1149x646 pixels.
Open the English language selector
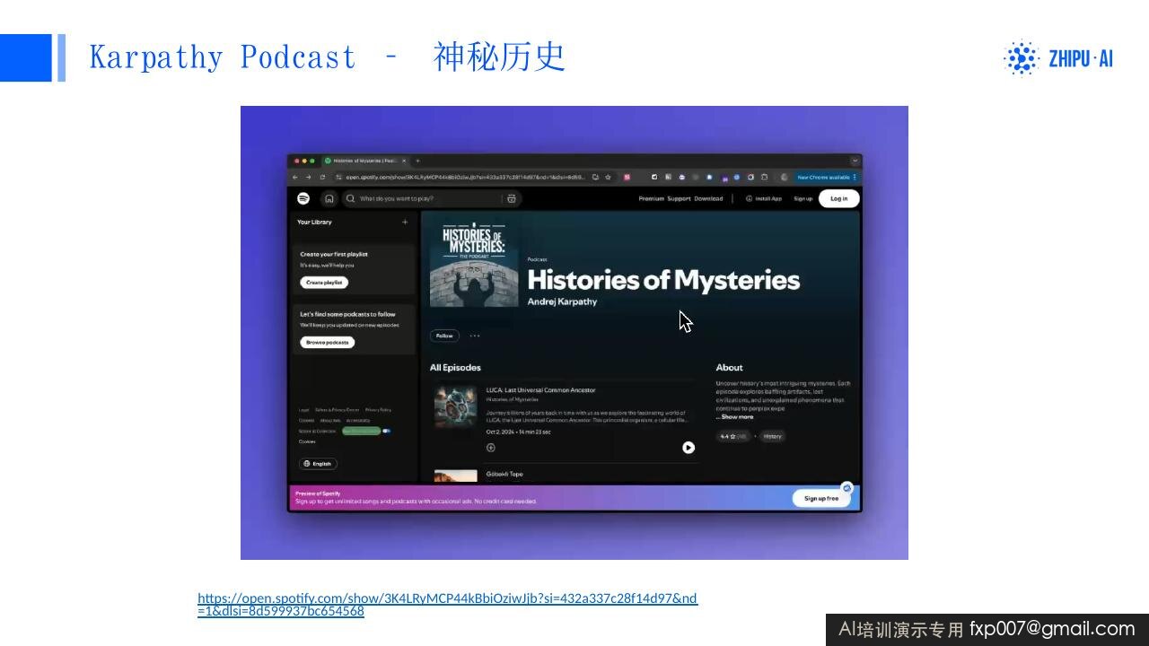[318, 463]
